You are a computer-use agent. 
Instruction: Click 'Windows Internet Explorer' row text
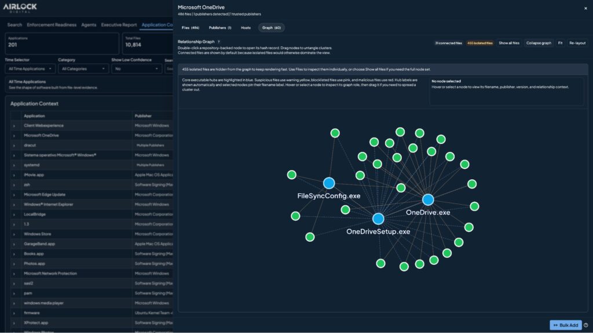(x=49, y=205)
